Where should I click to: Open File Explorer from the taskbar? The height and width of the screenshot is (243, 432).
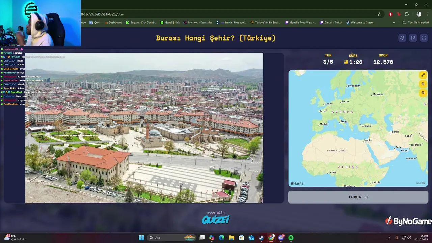(231, 238)
